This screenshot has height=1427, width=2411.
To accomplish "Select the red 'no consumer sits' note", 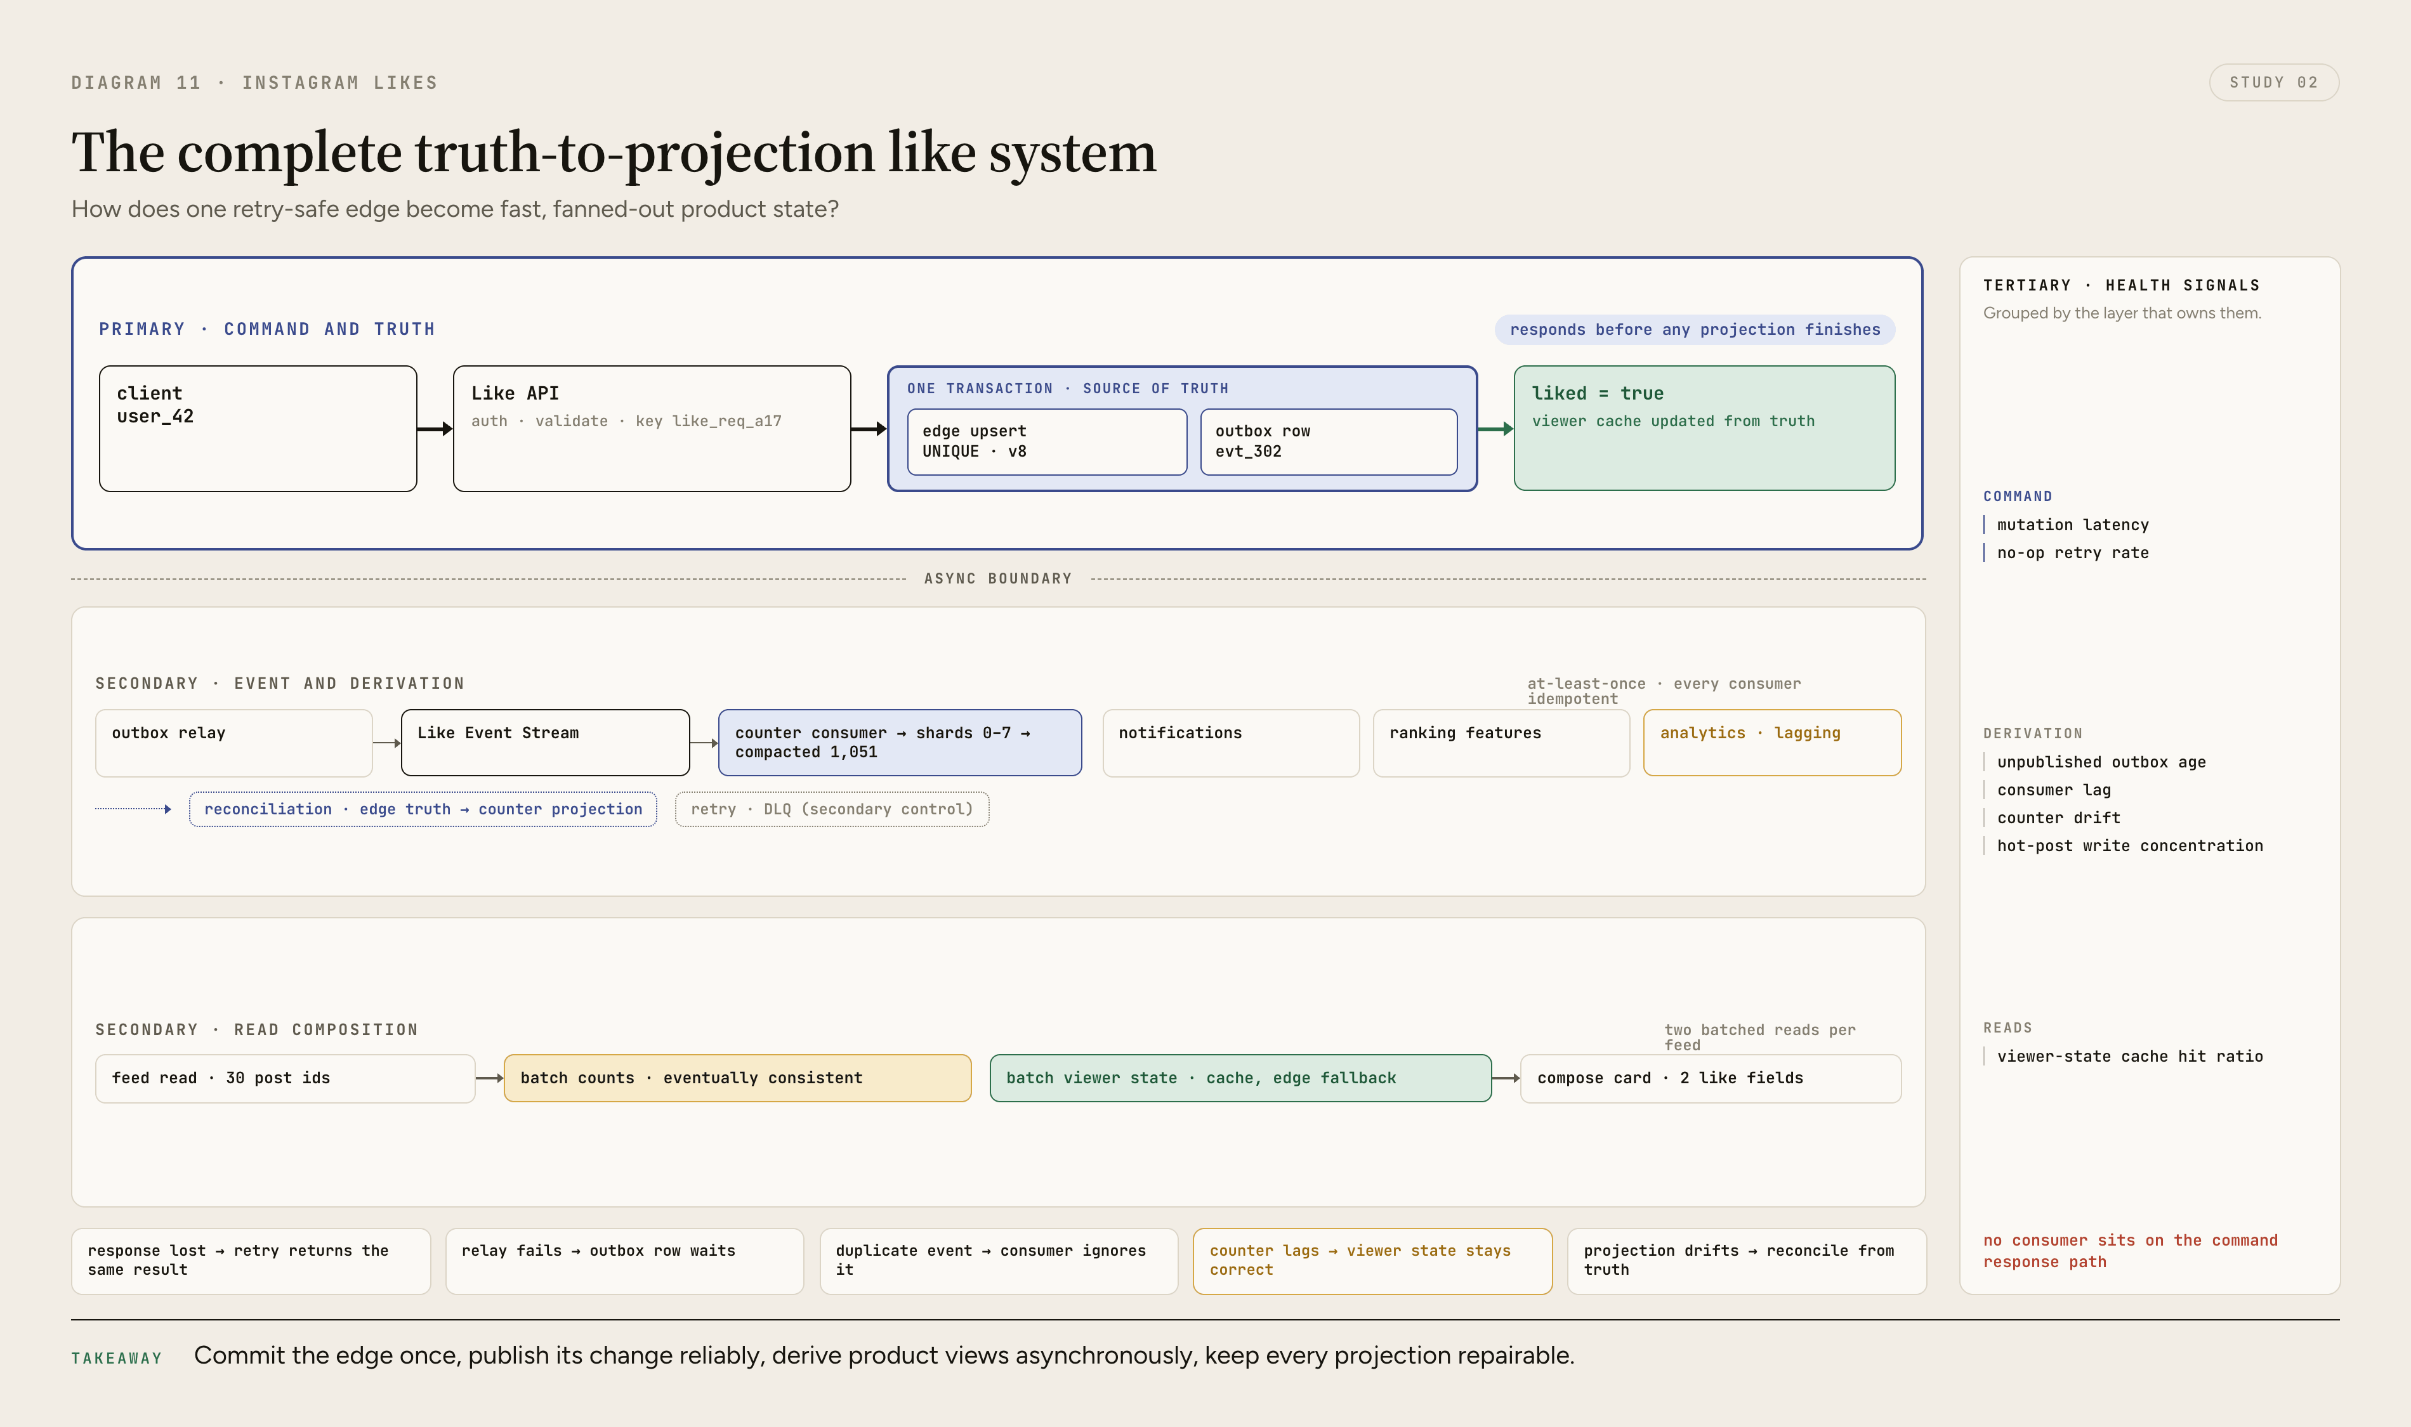I will [x=2130, y=1251].
